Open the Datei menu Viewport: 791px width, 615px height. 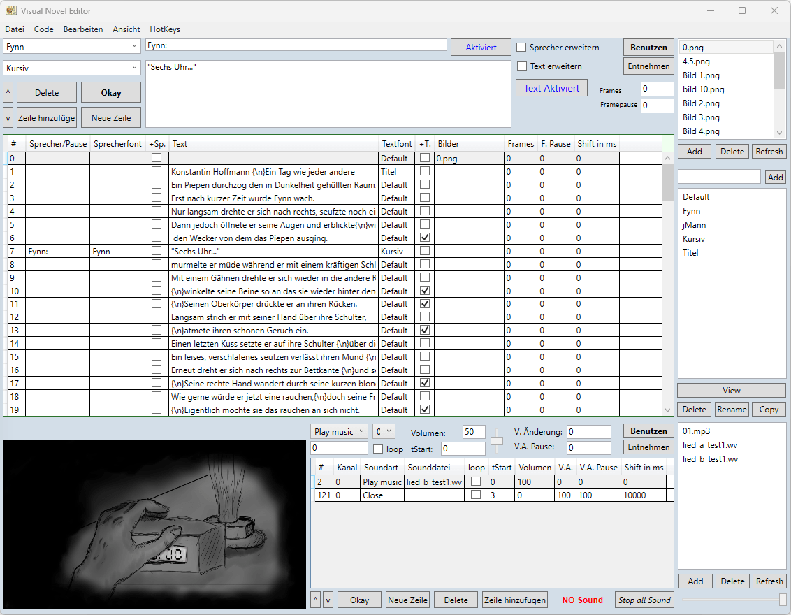(15, 29)
